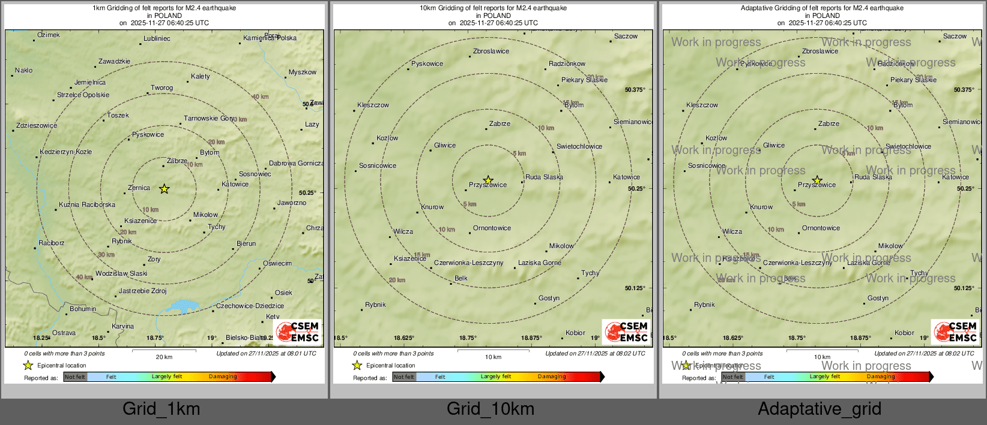Click the epicenter star on the 10km map

click(488, 180)
